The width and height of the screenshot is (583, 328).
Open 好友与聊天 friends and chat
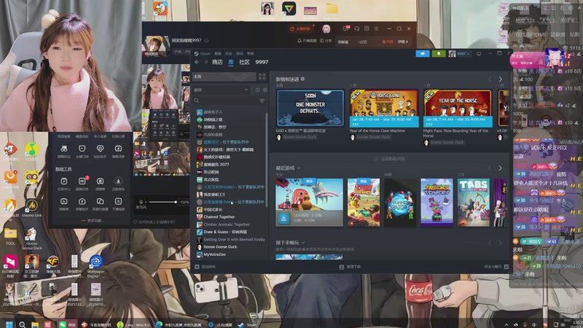click(x=496, y=267)
